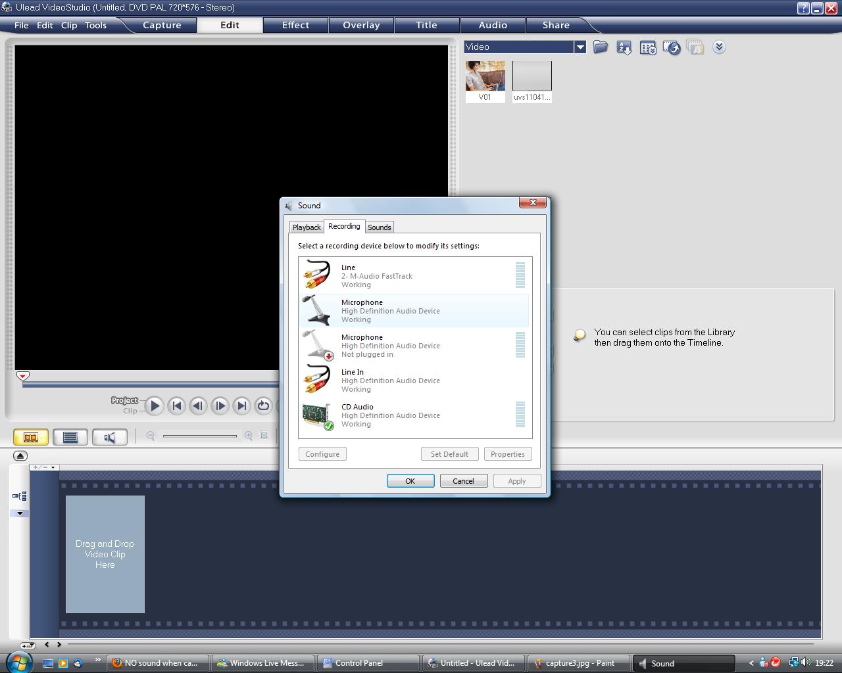Switch to the Playback tab in Sound dialog
The image size is (842, 673).
307,227
